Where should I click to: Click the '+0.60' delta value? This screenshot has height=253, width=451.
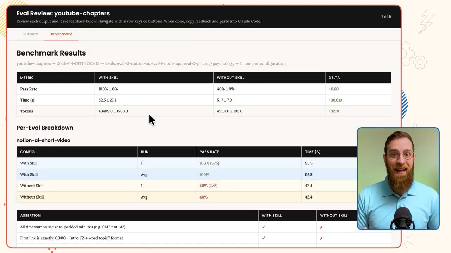click(334, 89)
